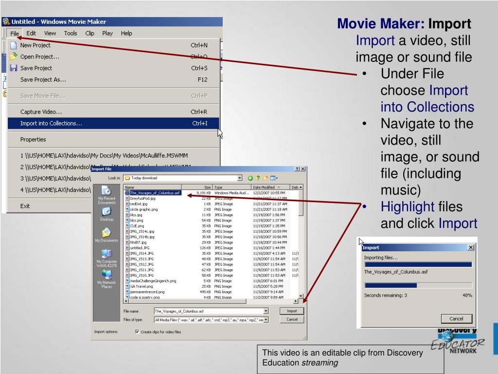Viewport: 498px width, 374px height.
Task: Choose New Project from File menu
Action: [113, 45]
